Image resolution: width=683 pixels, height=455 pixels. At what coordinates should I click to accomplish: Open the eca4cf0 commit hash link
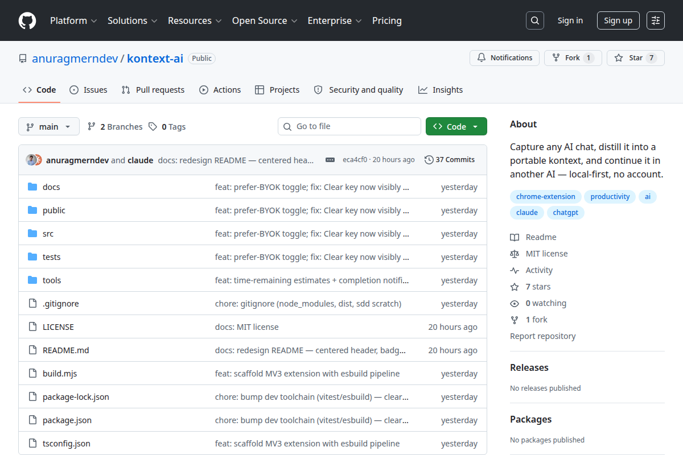coord(355,160)
